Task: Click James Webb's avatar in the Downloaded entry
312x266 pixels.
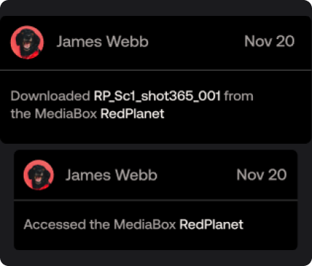Action: coord(27,42)
